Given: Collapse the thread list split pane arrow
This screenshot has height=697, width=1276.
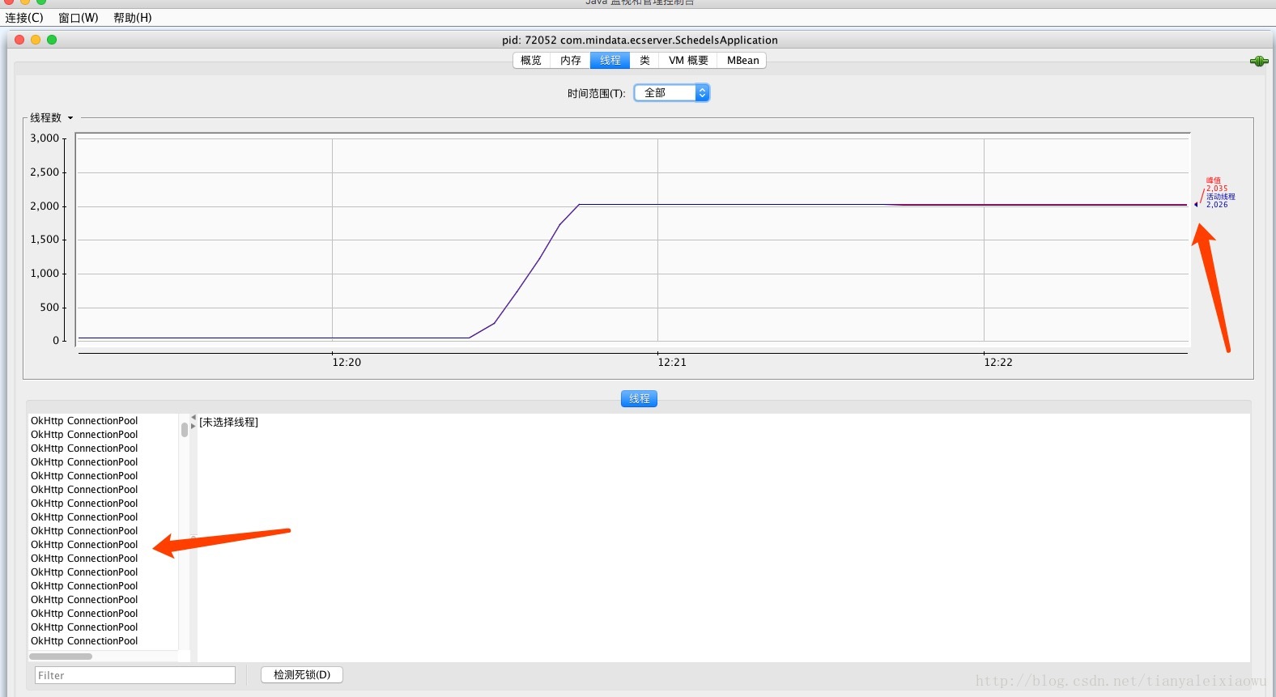Looking at the screenshot, I should point(193,418).
